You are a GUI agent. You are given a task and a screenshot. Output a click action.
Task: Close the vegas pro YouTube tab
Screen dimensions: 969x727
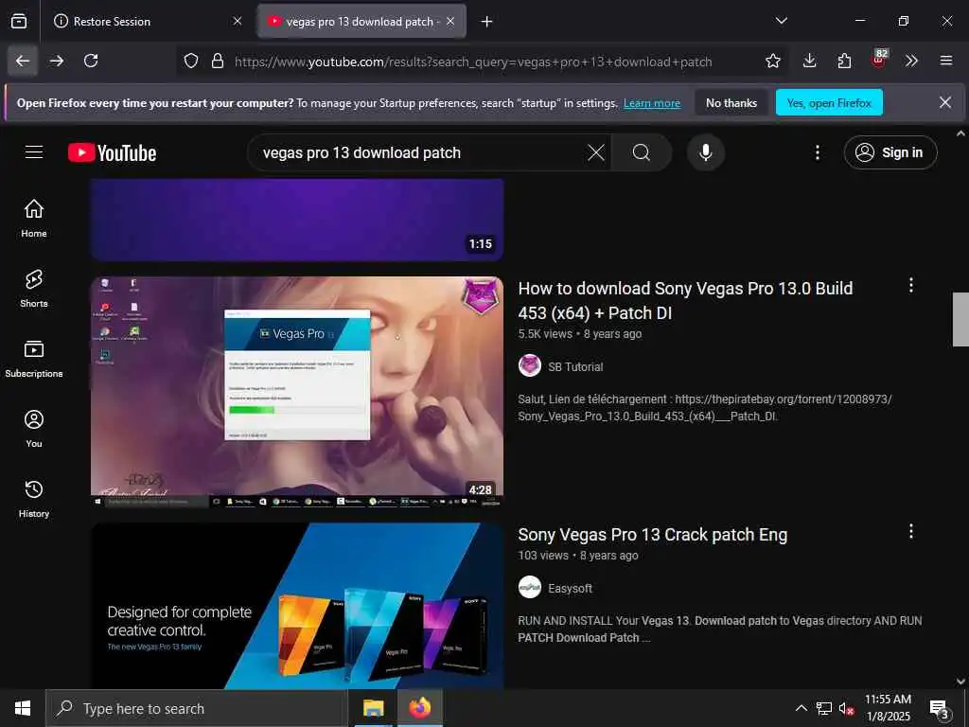click(x=450, y=22)
